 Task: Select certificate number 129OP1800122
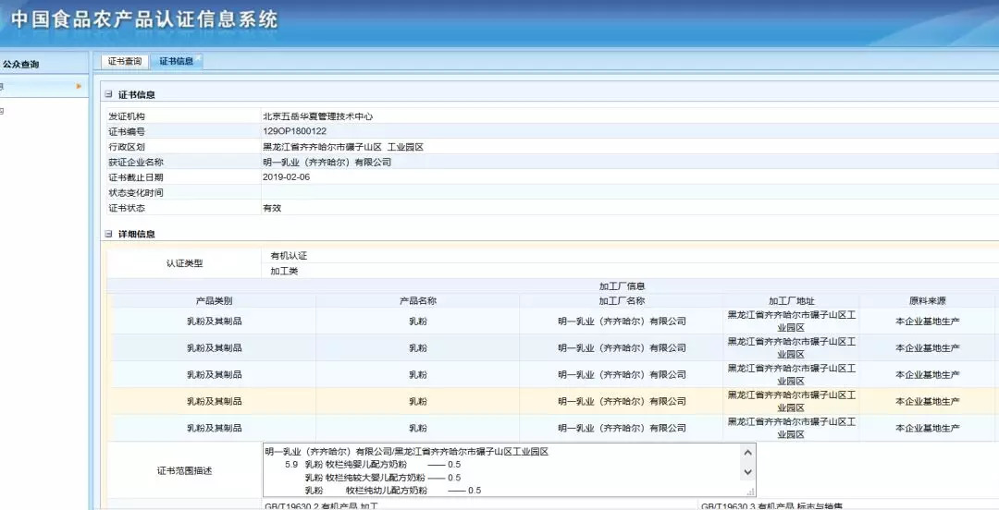(294, 132)
